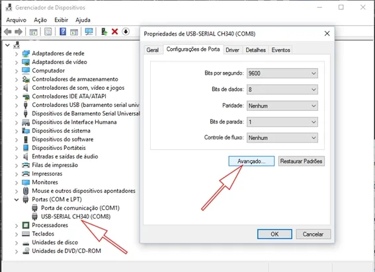The image size is (375, 272).
Task: Open the Controle de fluxo dropdown
Action: (282, 138)
